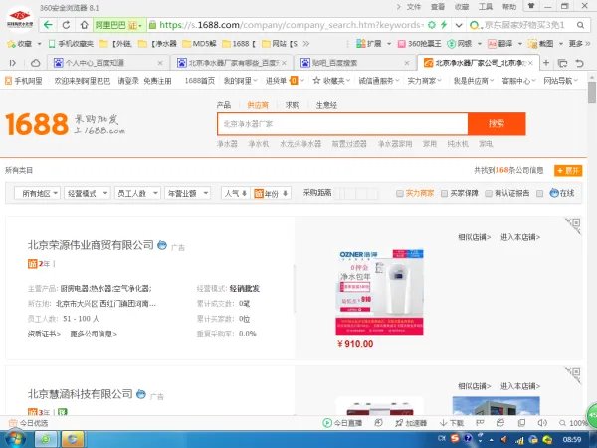Open 资质证书 link
Screen dimensions: 597x448
[44, 334]
